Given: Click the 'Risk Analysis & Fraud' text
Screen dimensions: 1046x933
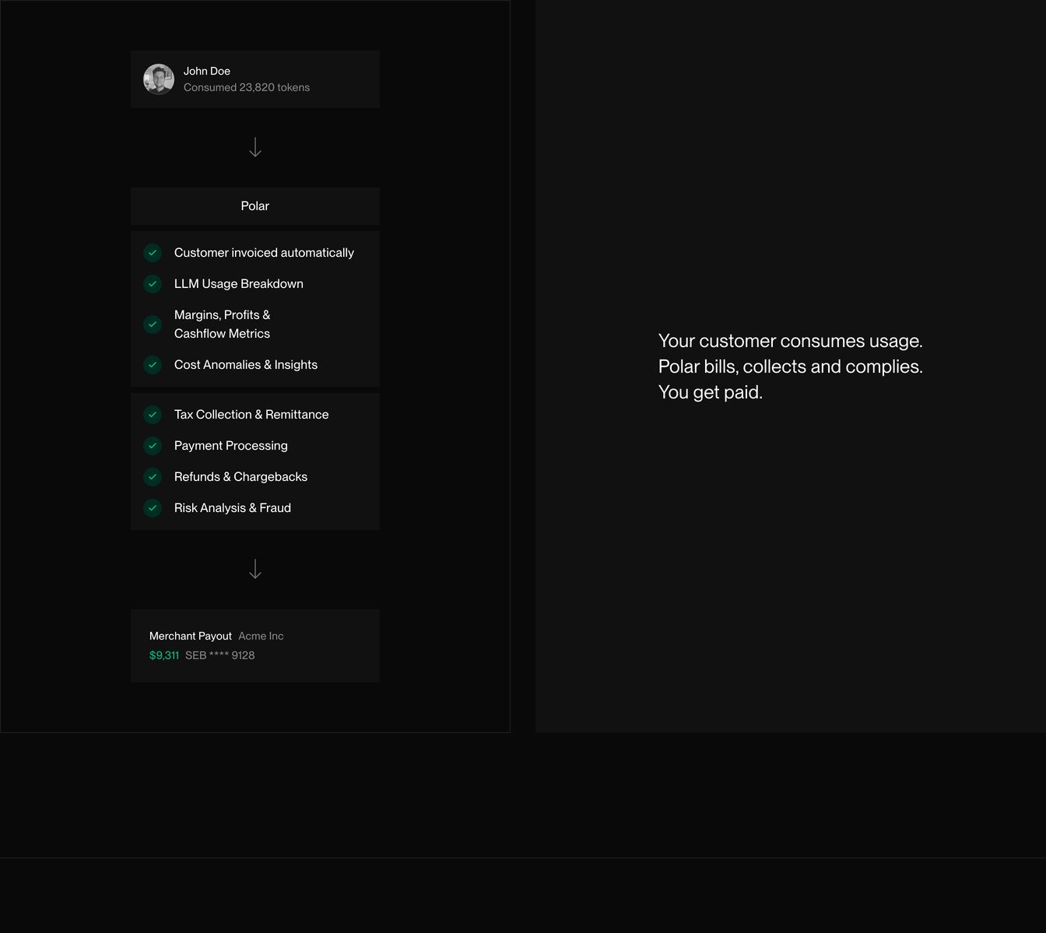Looking at the screenshot, I should pyautogui.click(x=233, y=508).
